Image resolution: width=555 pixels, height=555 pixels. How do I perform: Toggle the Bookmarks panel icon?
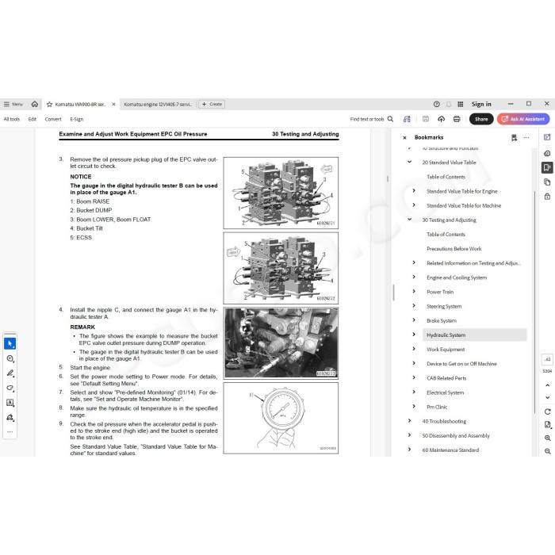(547, 167)
